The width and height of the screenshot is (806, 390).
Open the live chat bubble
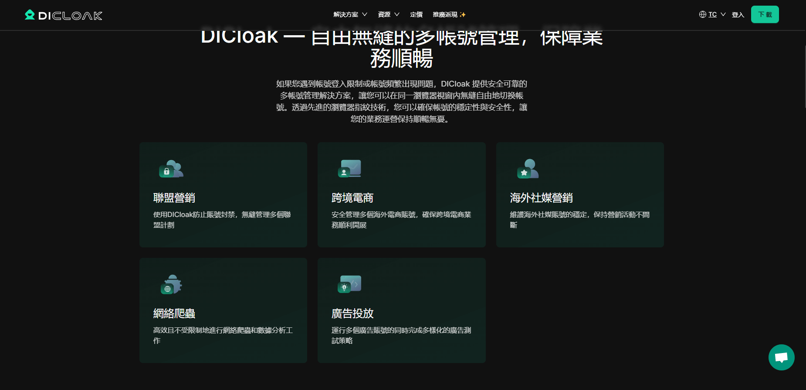[x=781, y=357]
